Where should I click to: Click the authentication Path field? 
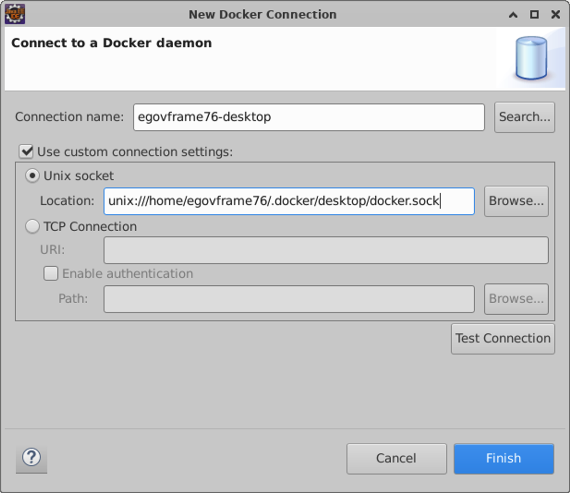point(289,299)
